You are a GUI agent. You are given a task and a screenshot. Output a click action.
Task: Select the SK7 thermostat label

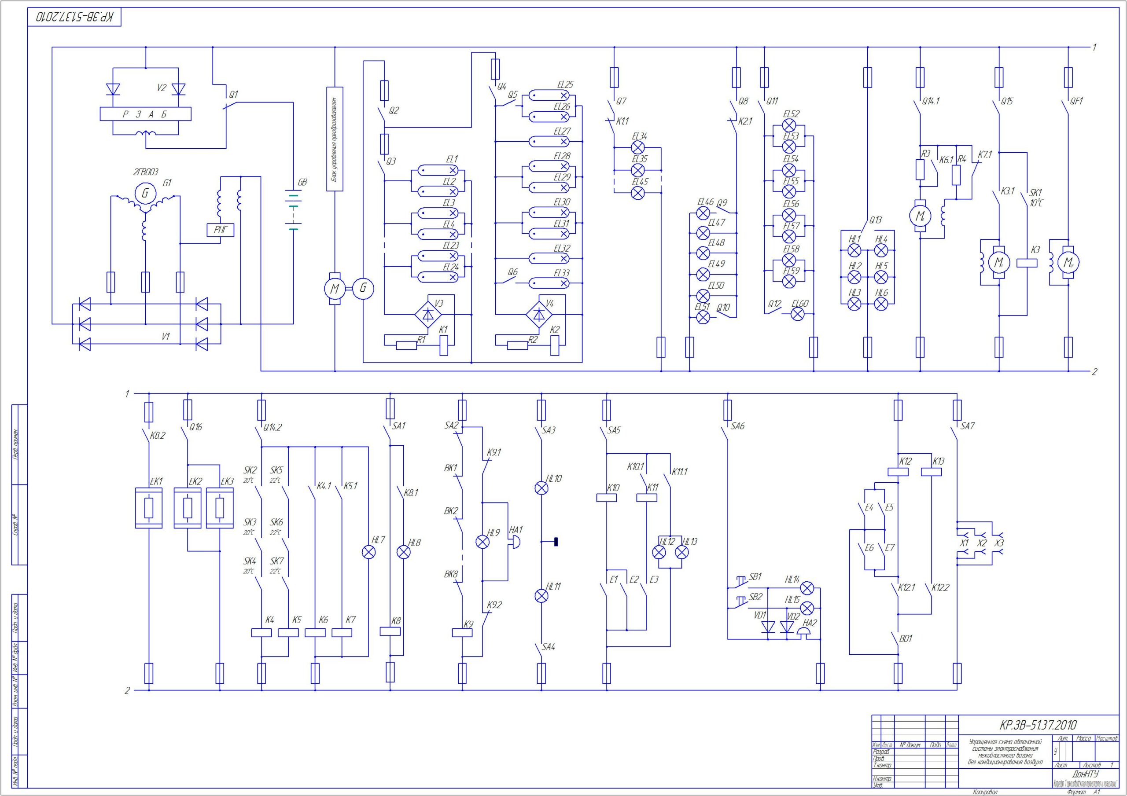click(277, 561)
